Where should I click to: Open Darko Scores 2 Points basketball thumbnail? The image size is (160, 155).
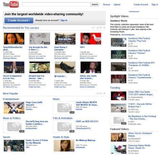(14, 146)
